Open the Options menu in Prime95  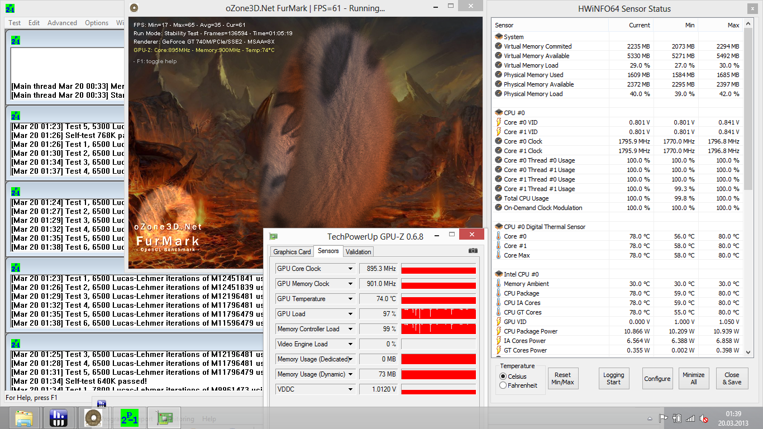pos(97,23)
